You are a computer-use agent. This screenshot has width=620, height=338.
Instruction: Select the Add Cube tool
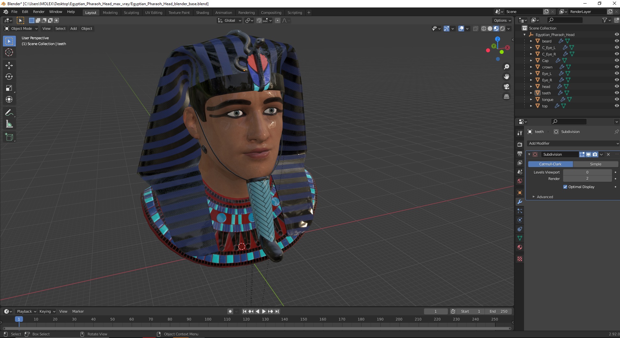pos(9,137)
